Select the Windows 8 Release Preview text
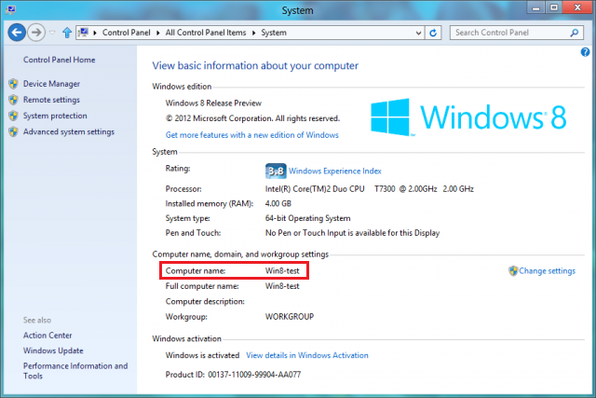 [x=213, y=103]
